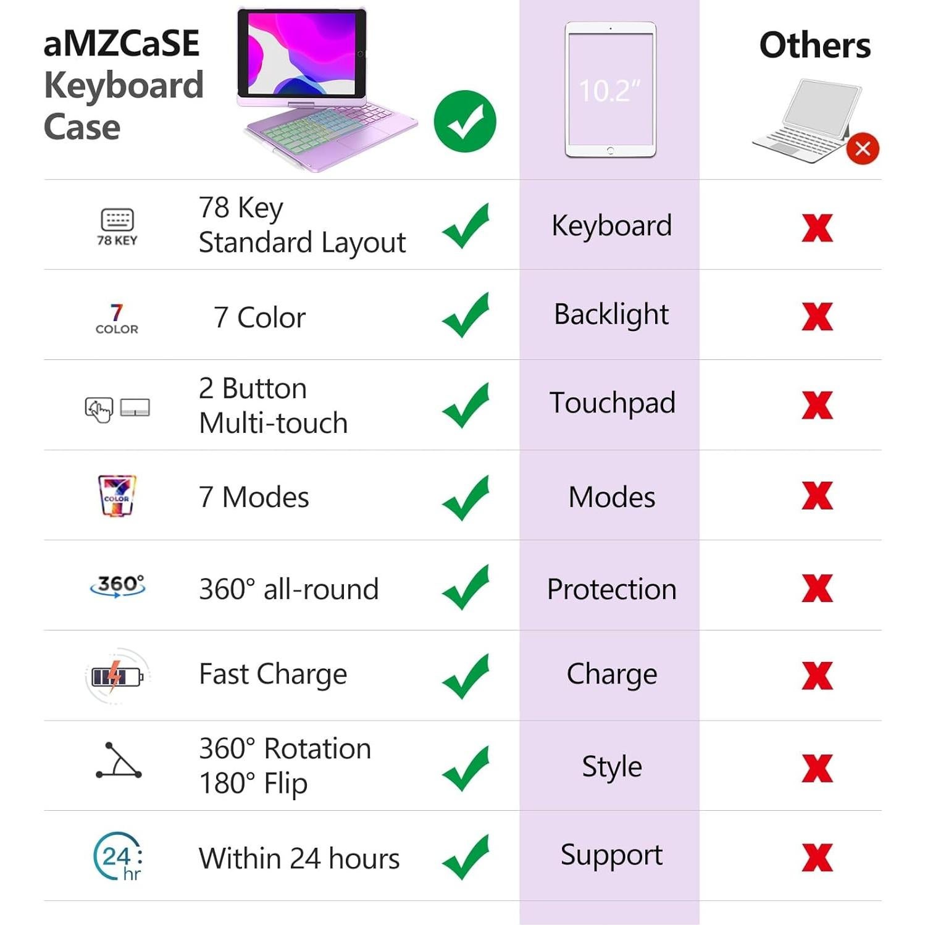
Task: Select the 10.2" iPad illustration
Action: (x=610, y=90)
